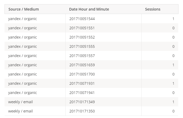
Task: Click the 201710051552 date value
Action: click(x=82, y=37)
